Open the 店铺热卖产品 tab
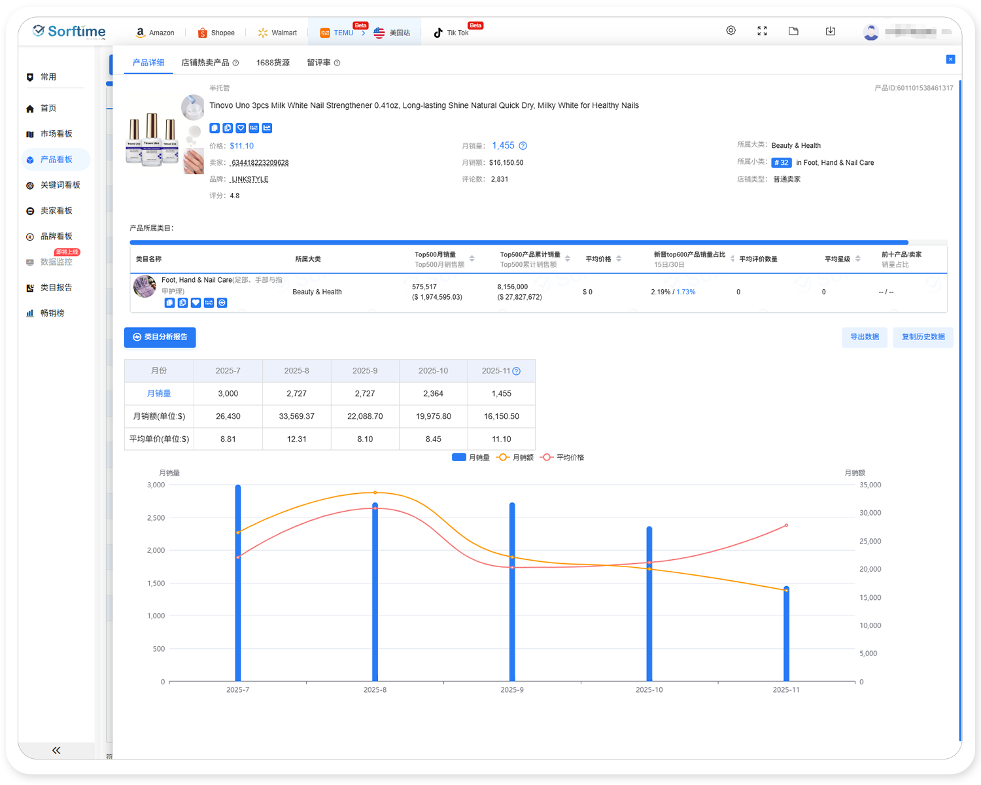The height and width of the screenshot is (785, 981). 205,63
